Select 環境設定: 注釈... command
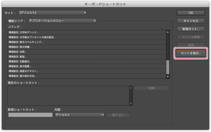This screenshot has height=132, width=211. [87, 52]
